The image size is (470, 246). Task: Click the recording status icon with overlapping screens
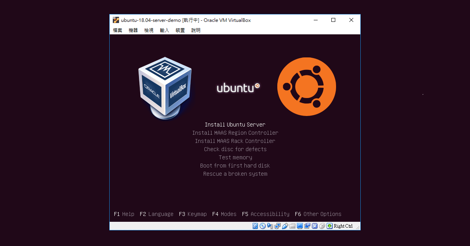coord(307,226)
